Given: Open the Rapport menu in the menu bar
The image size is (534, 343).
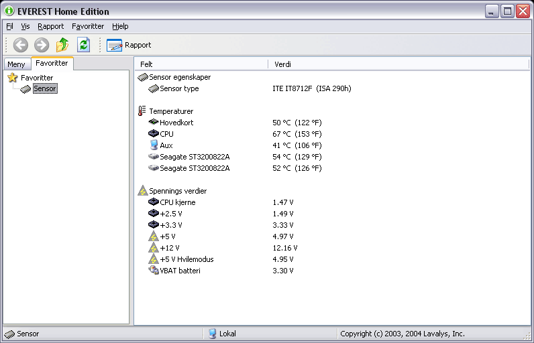Looking at the screenshot, I should 50,26.
